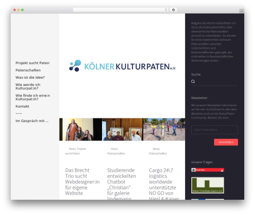
Task: Open 'Das Brecht Trio sucht Webdesigner:in' headline
Action: (82, 181)
